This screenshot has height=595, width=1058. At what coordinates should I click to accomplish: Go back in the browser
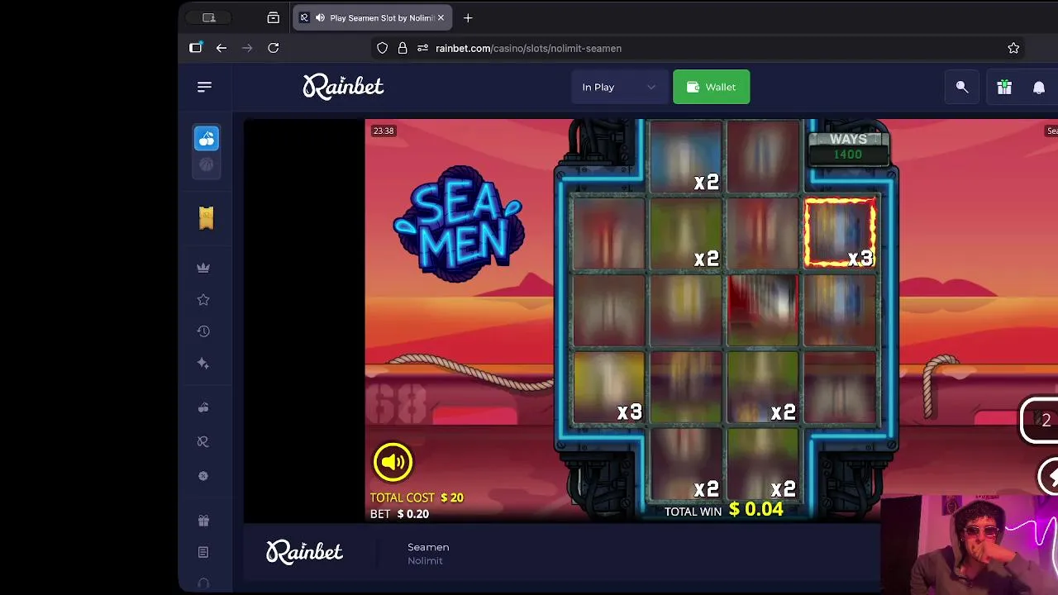tap(222, 48)
